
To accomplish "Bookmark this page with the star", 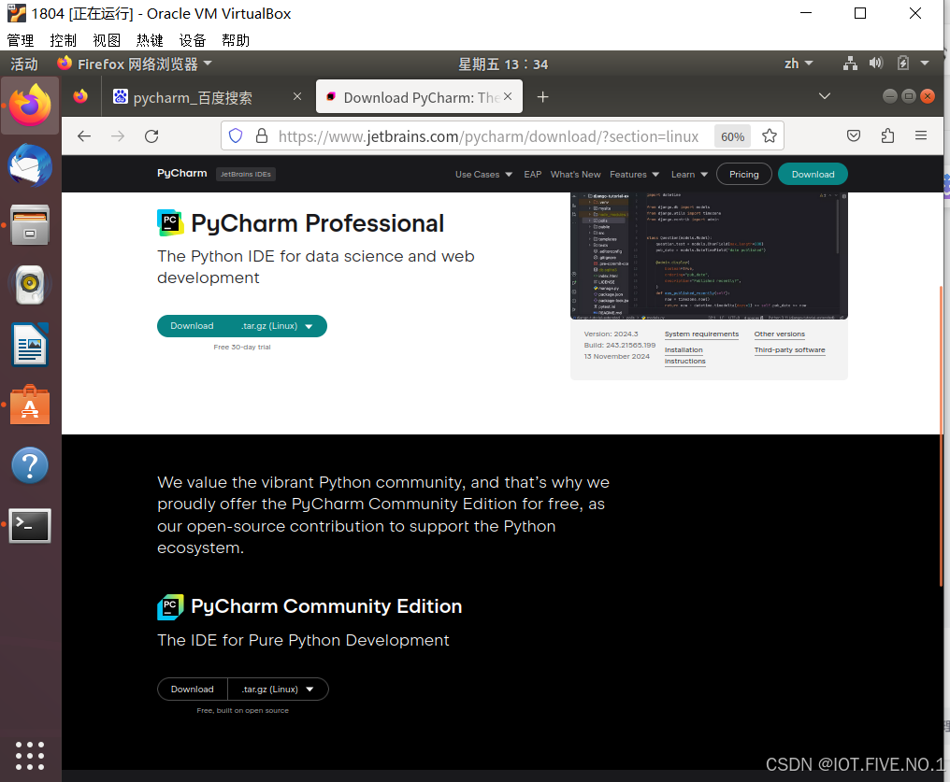I will click(x=770, y=136).
